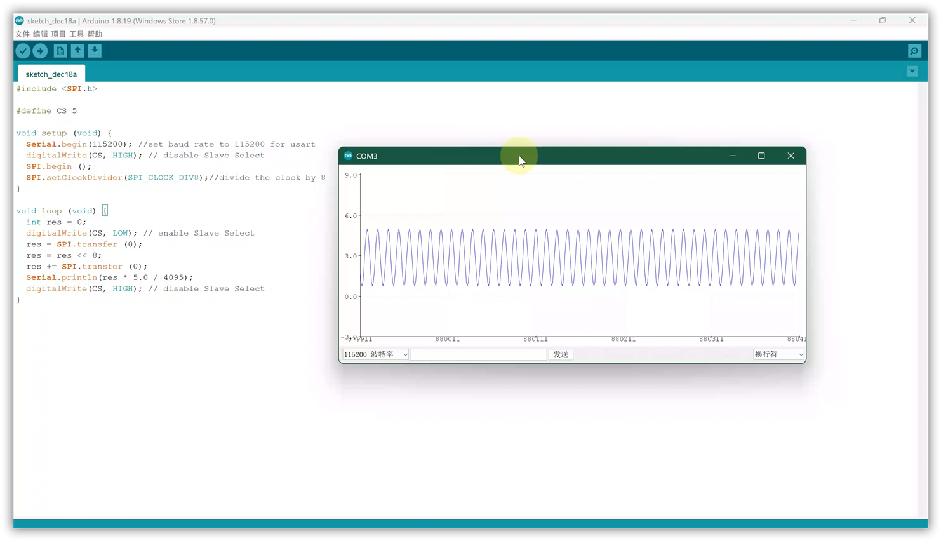Open the tab options dropdown arrow
Image resolution: width=941 pixels, height=541 pixels.
pos(912,71)
